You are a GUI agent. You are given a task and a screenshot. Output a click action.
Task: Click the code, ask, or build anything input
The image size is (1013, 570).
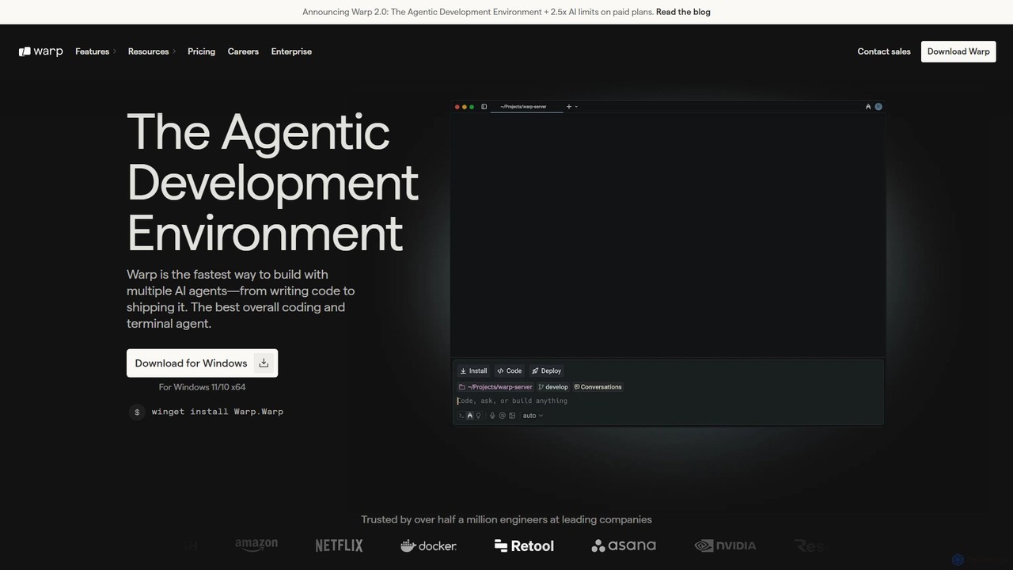[669, 401]
